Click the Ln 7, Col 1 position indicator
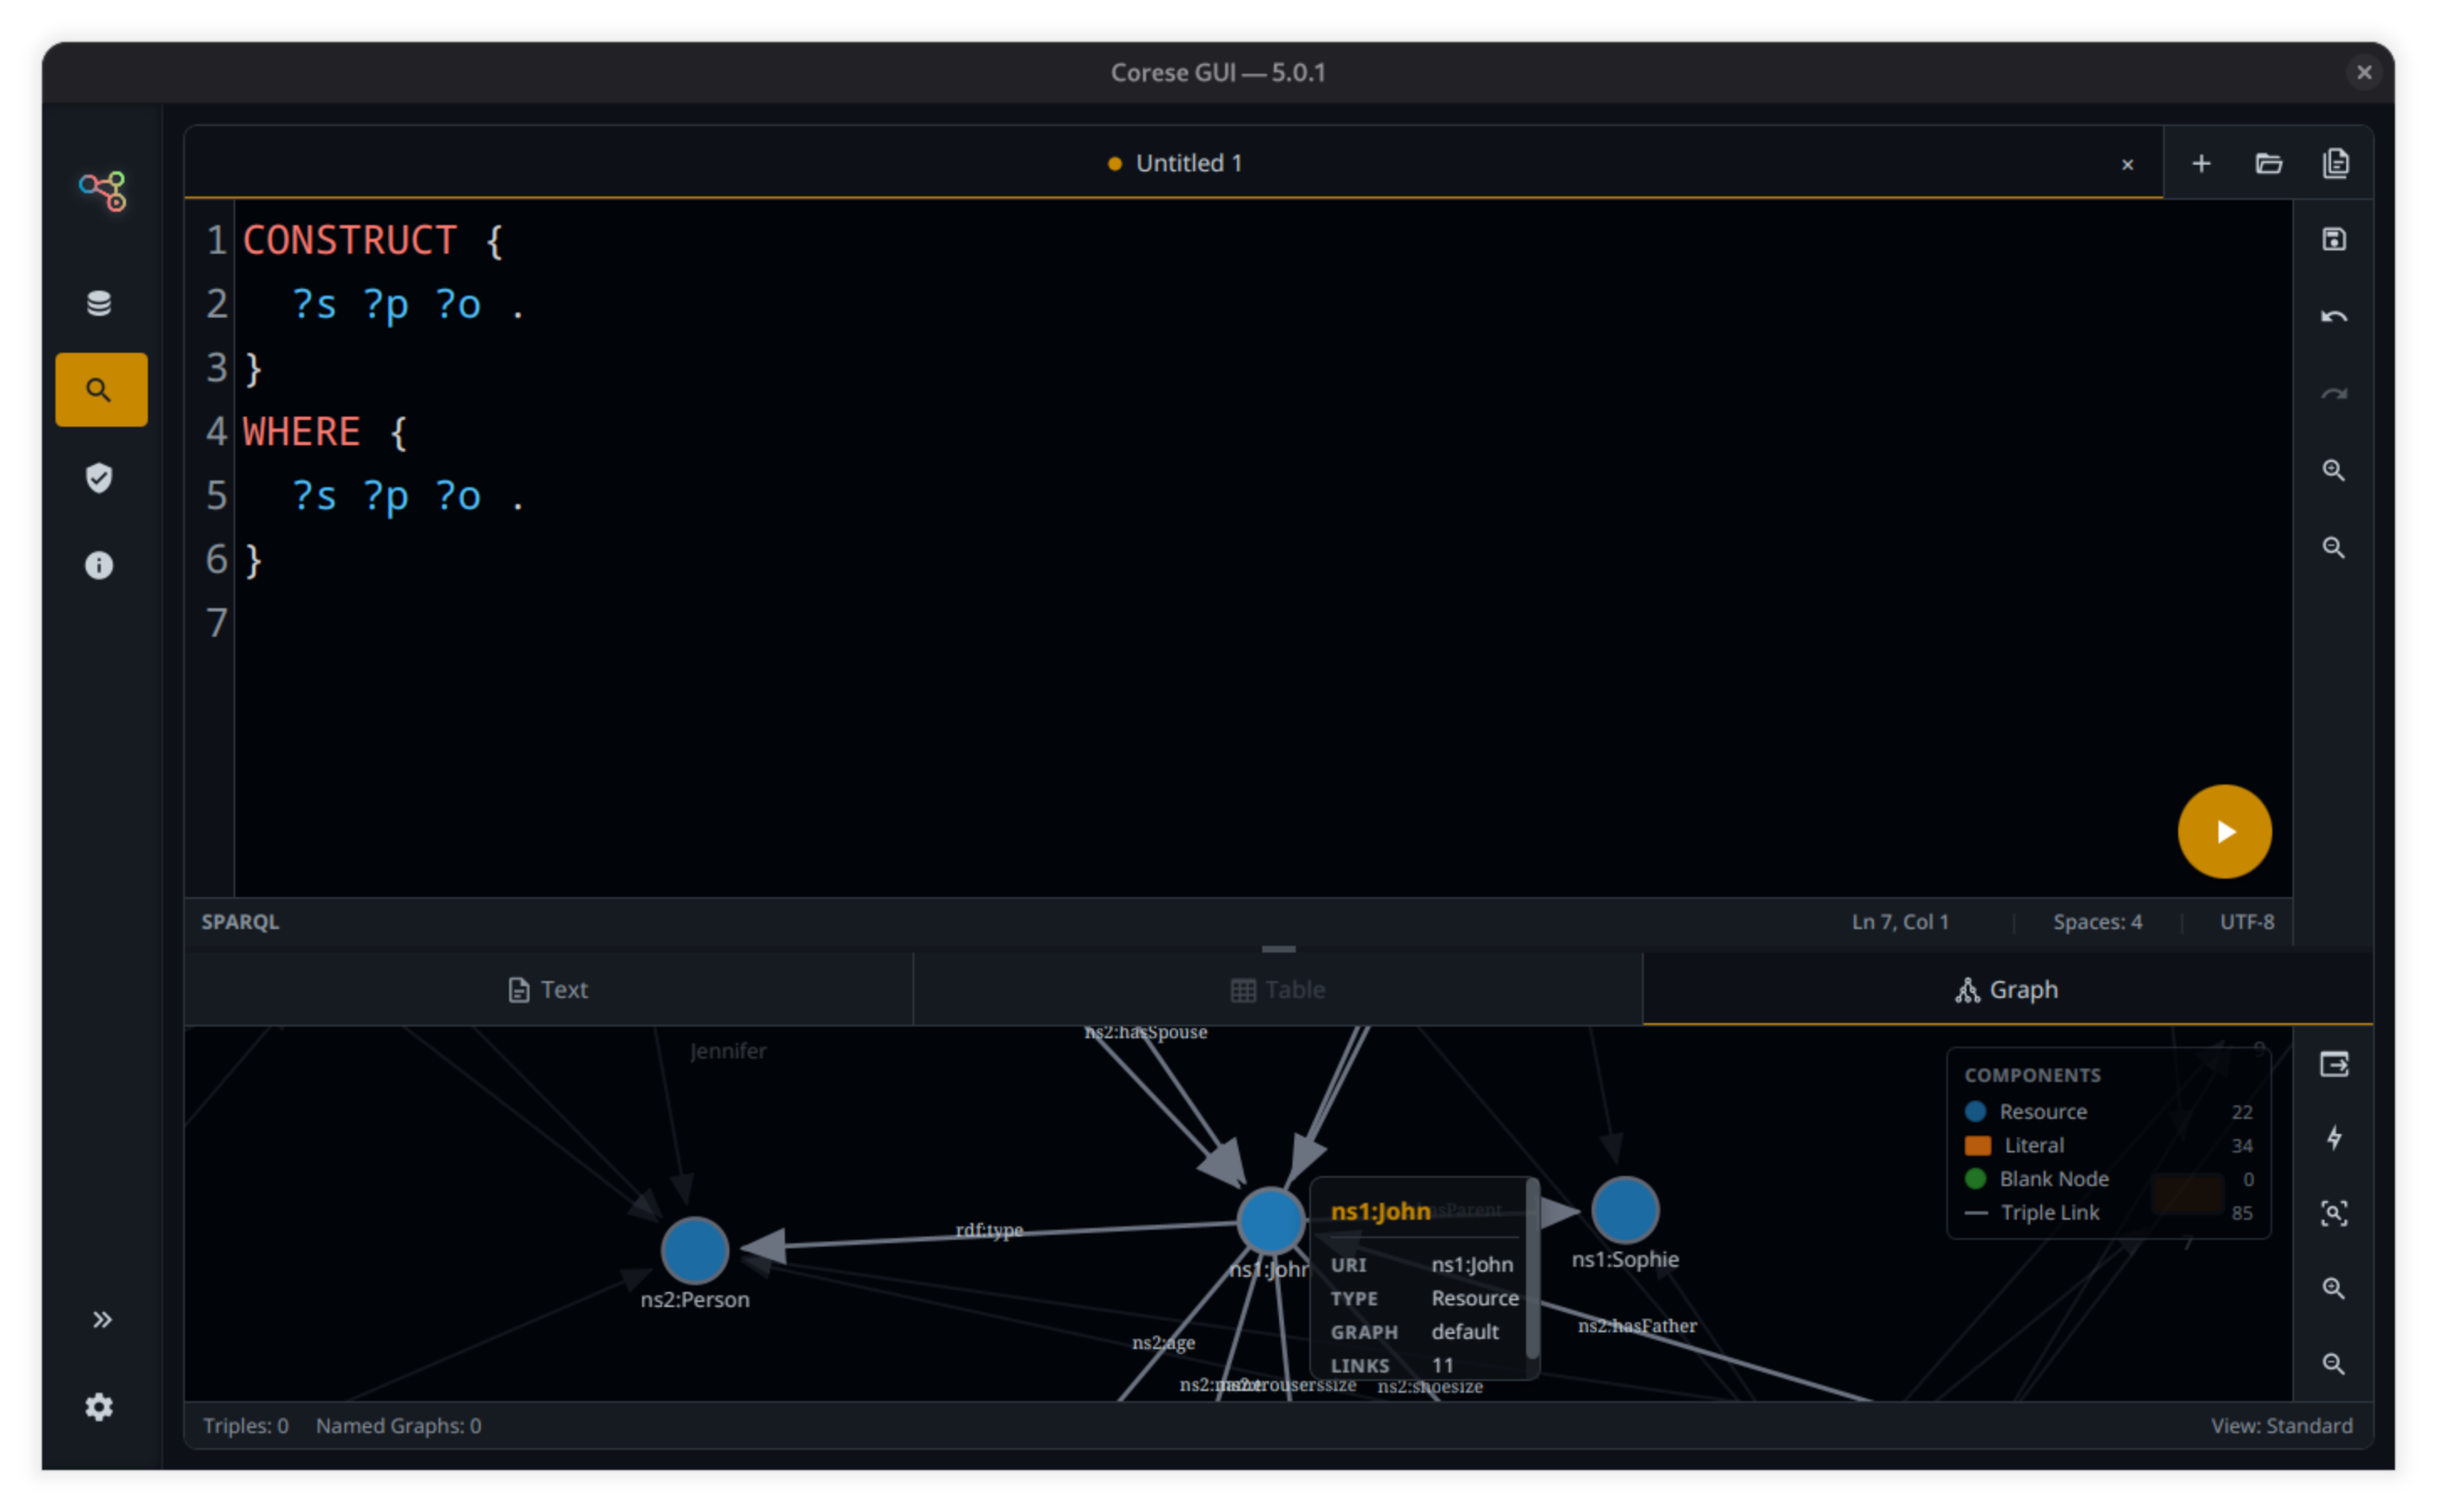This screenshot has height=1512, width=2437. 1900,922
